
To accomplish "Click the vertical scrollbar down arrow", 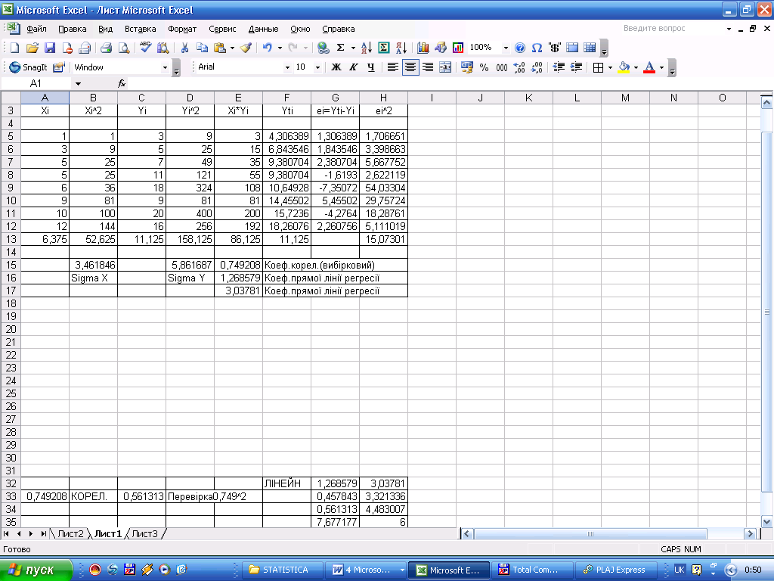I will 766,522.
